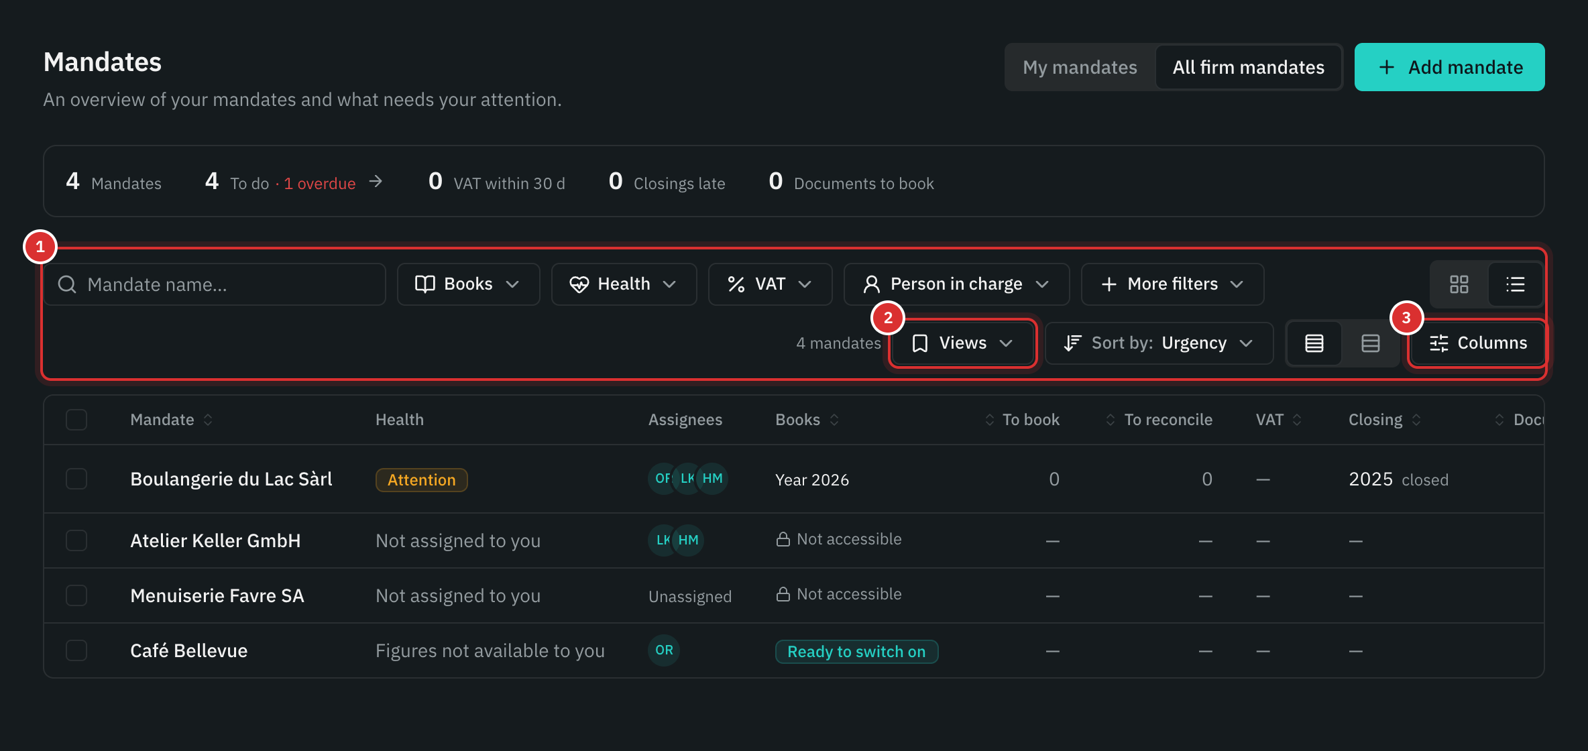Screen dimensions: 1588x751
Task: Click the Attention health badge
Action: pos(421,480)
